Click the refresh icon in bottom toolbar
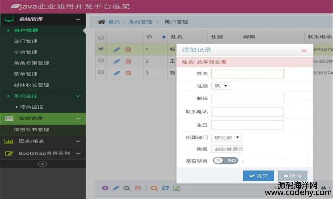333x199 pixels. tap(165, 188)
